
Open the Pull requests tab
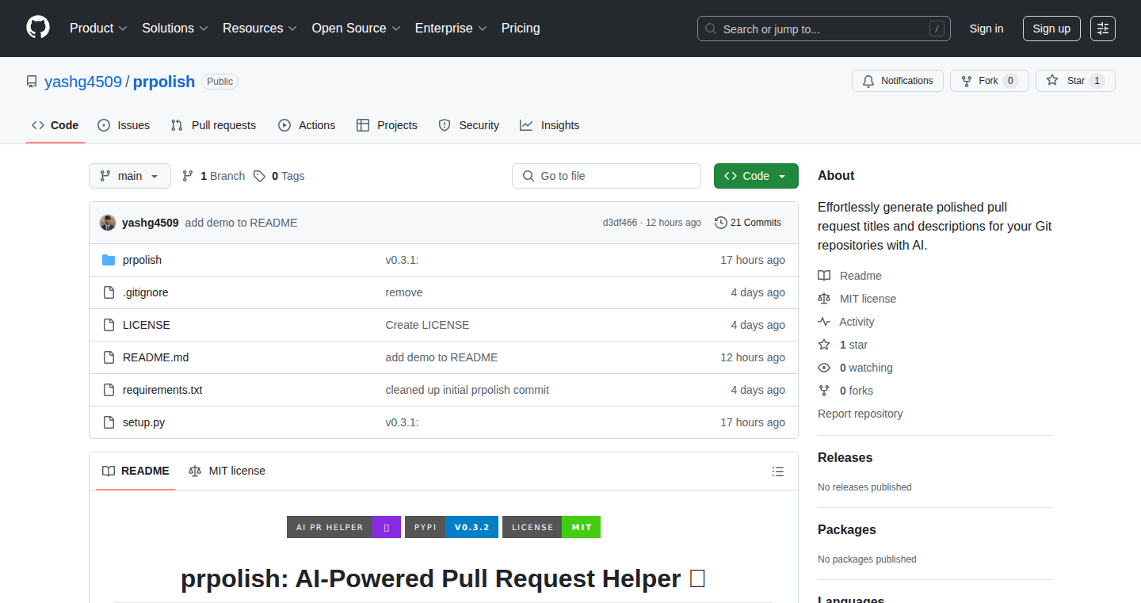[213, 125]
